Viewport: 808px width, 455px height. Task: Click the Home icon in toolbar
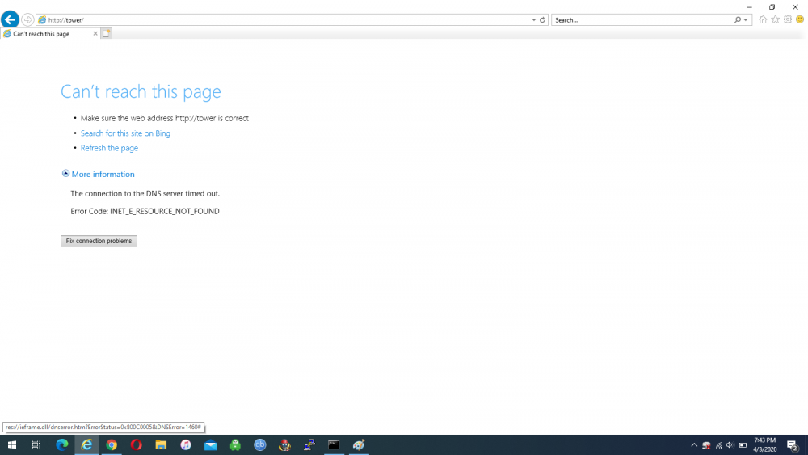[763, 19]
